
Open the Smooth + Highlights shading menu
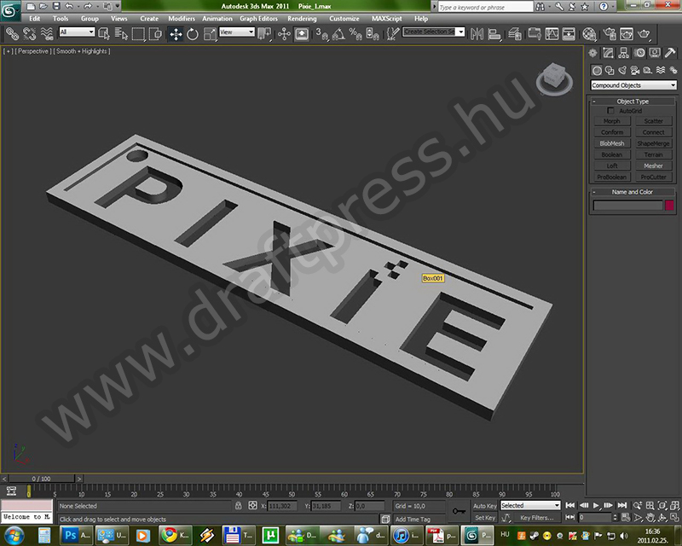tap(82, 51)
